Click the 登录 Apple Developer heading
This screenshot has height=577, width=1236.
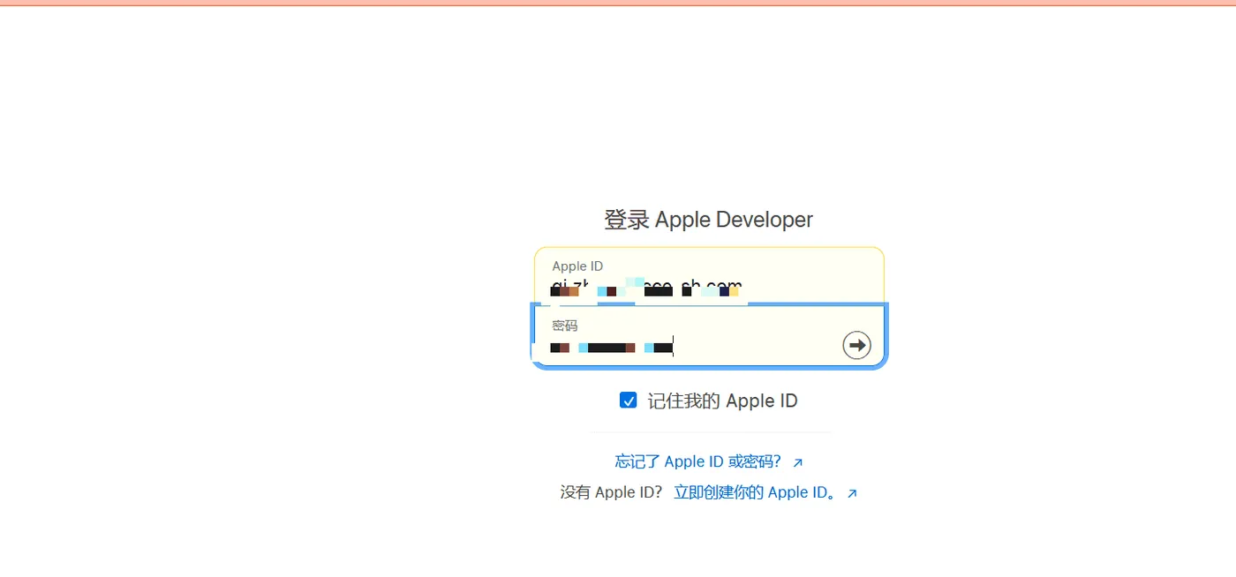pos(708,219)
